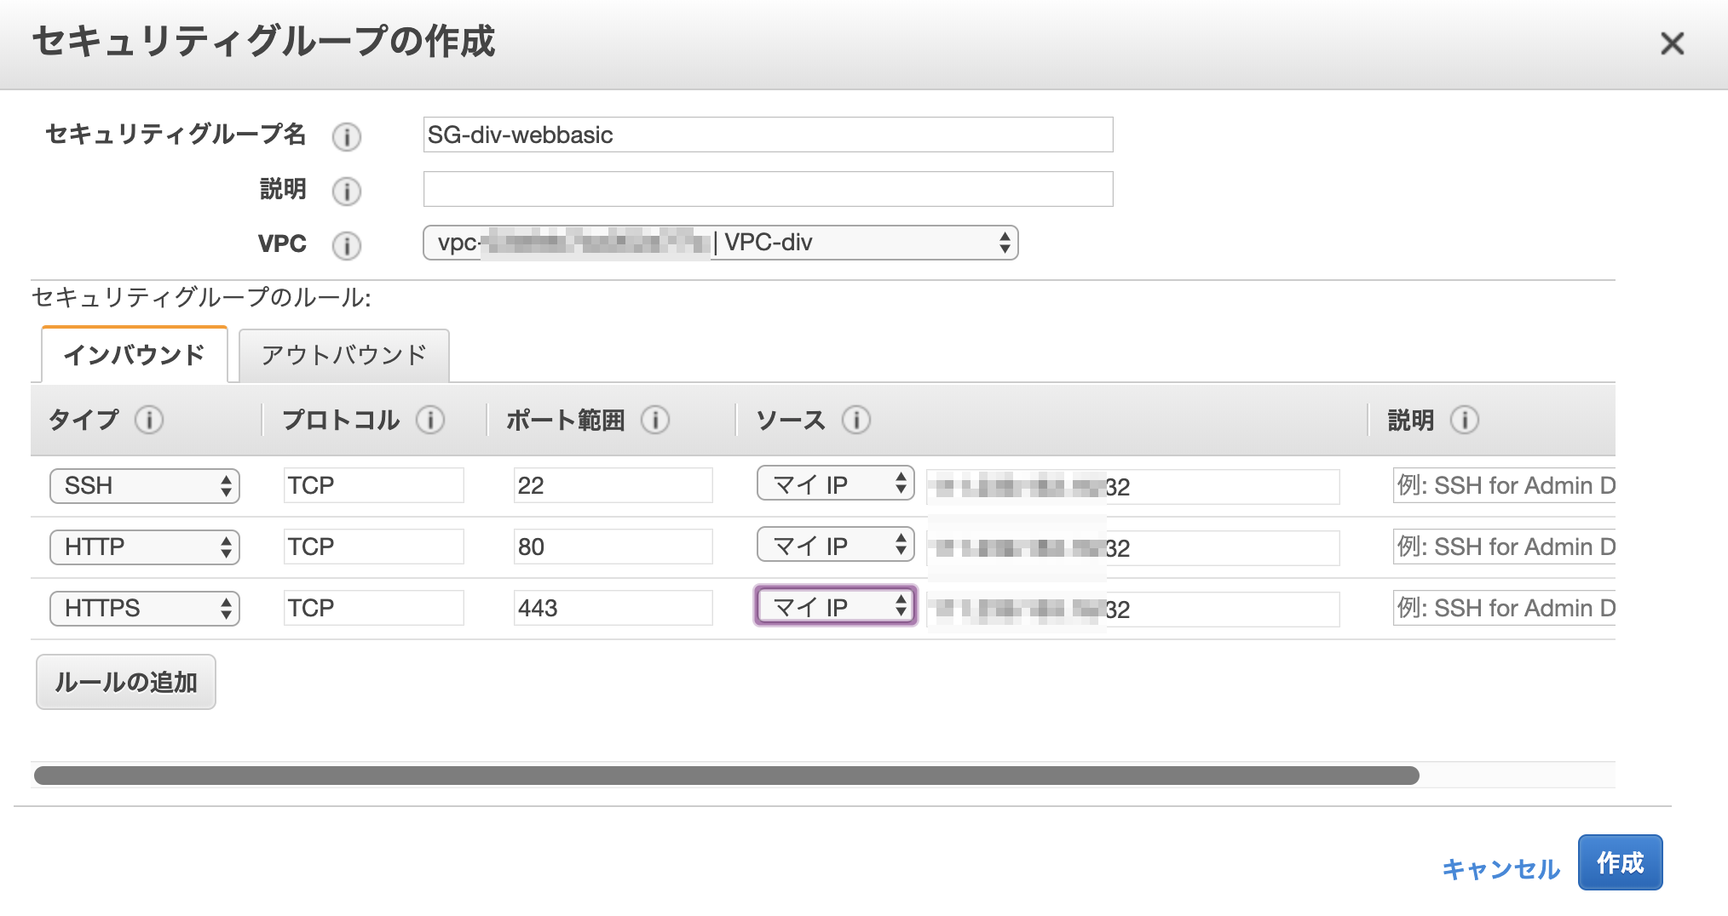Click the ソース column header text
Image resolution: width=1728 pixels, height=916 pixels.
coord(792,420)
